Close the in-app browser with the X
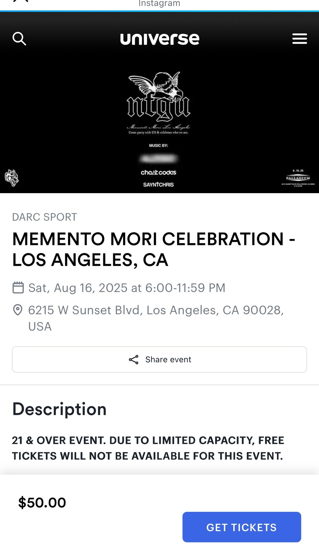The height and width of the screenshot is (547, 319). pos(21,1)
